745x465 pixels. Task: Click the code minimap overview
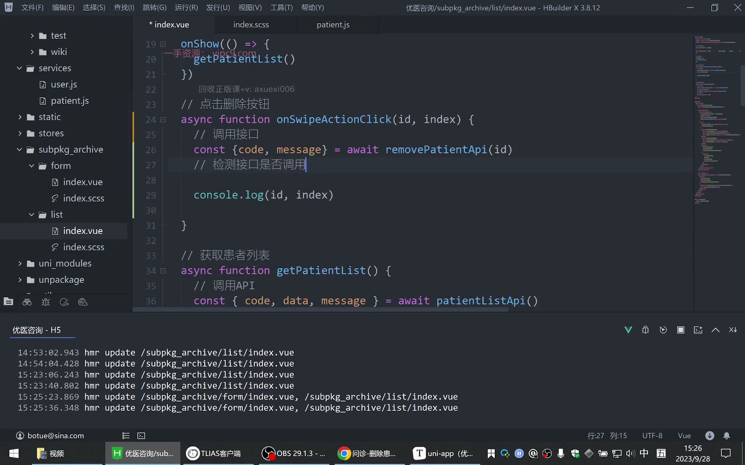click(x=717, y=120)
